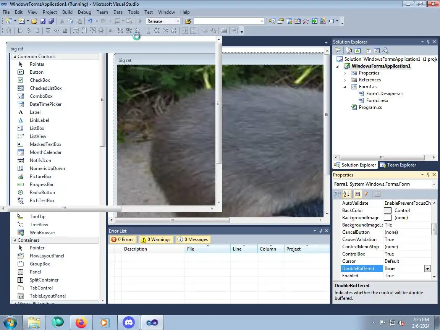Screen dimensions: 440x330
Task: Click the Description column header
Action: (x=153, y=249)
